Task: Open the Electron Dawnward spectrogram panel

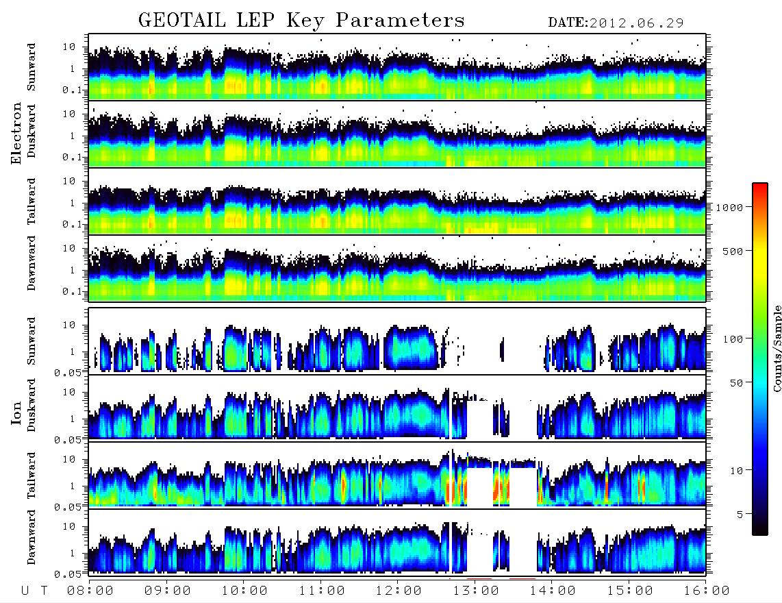Action: [x=397, y=269]
